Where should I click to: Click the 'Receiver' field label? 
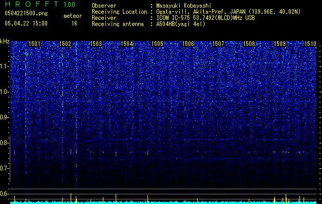coord(104,18)
